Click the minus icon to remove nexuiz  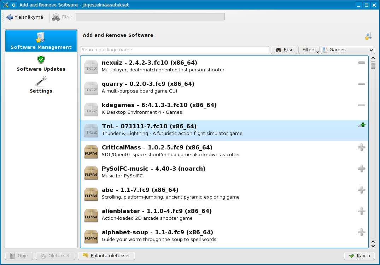[361, 63]
